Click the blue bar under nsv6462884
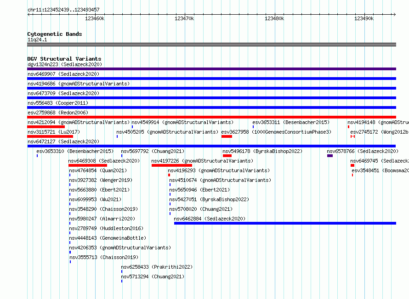409x299 pixels. click(x=285, y=223)
